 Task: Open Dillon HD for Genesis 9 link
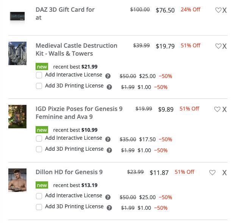pos(69,172)
